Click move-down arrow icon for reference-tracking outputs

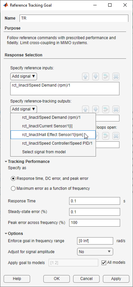tap(96, 109)
